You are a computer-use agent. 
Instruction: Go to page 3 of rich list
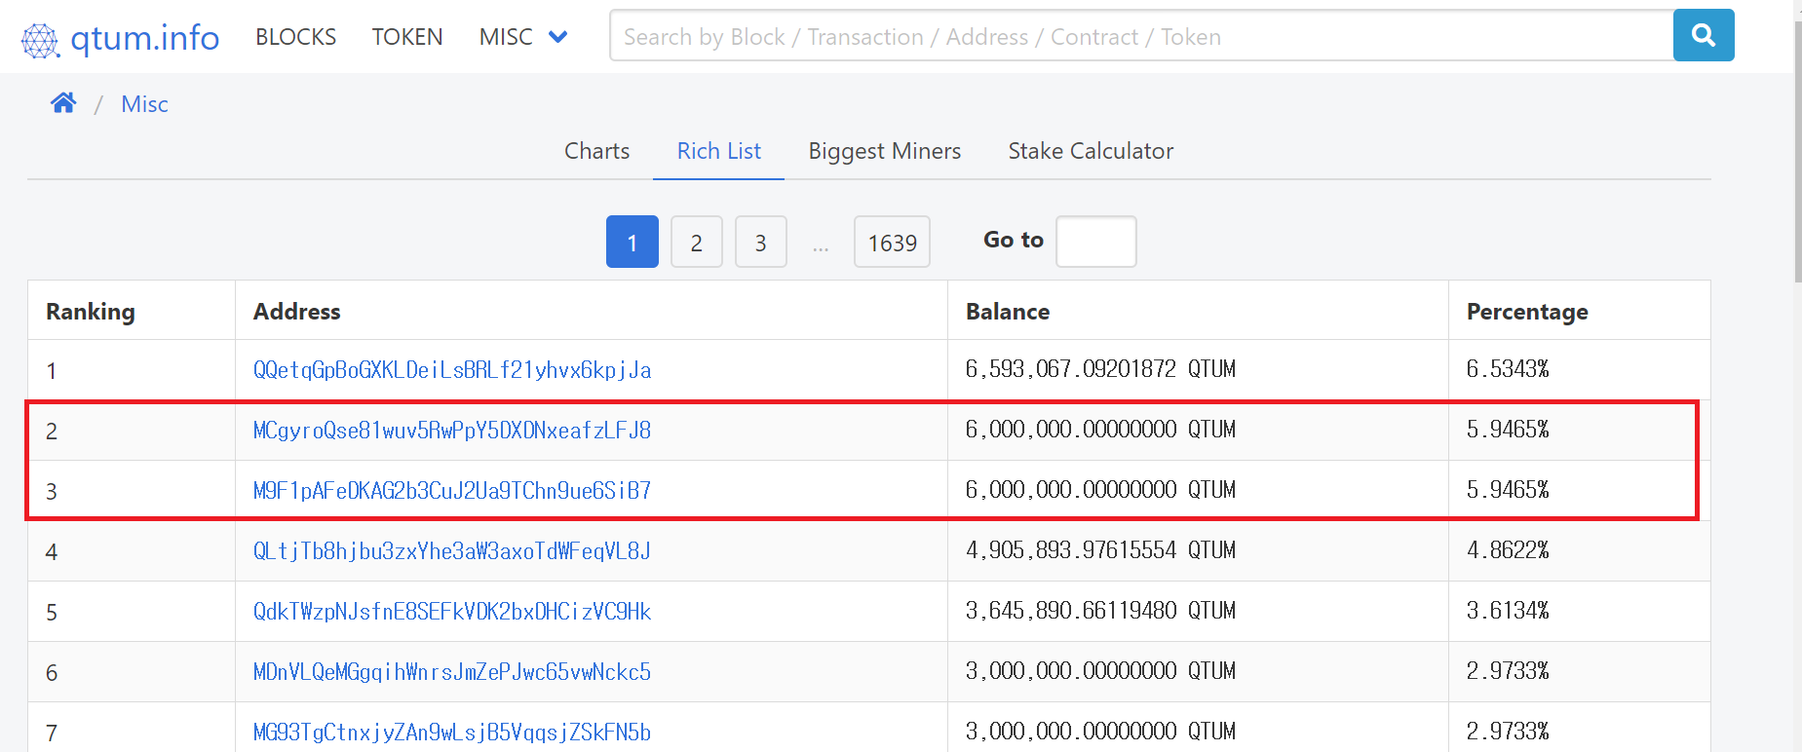[761, 242]
